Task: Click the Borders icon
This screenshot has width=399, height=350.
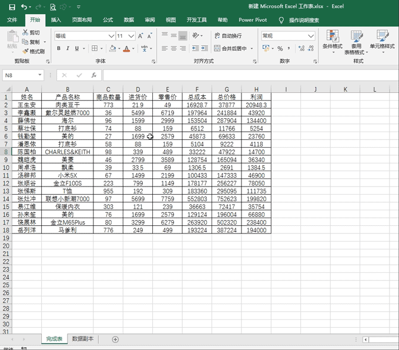Action: point(95,48)
